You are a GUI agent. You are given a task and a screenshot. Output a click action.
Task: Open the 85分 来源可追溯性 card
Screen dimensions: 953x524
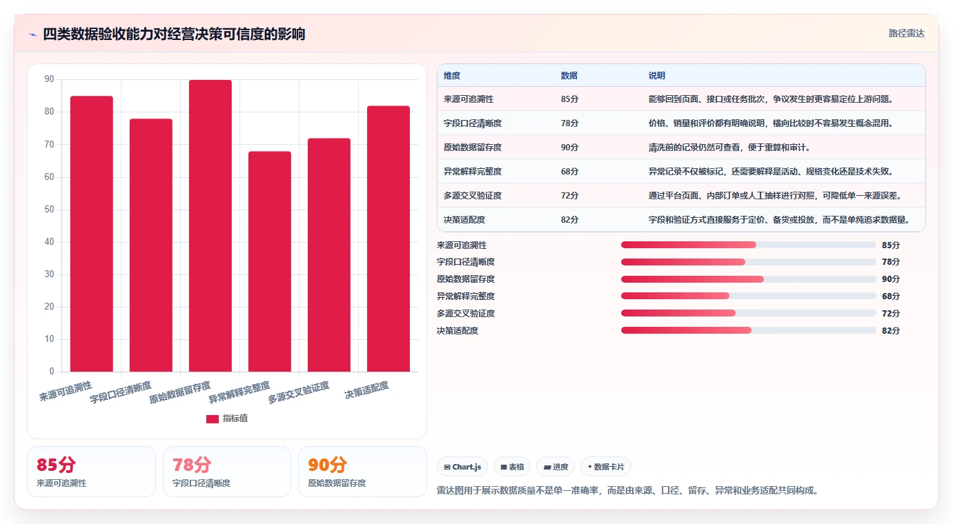[91, 472]
